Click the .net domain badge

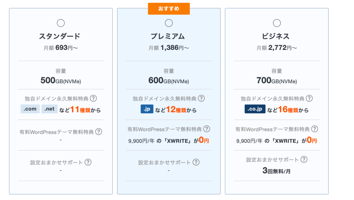point(49,109)
